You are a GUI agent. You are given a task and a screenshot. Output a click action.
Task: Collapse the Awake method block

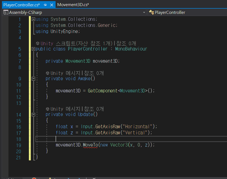[x=33, y=79]
